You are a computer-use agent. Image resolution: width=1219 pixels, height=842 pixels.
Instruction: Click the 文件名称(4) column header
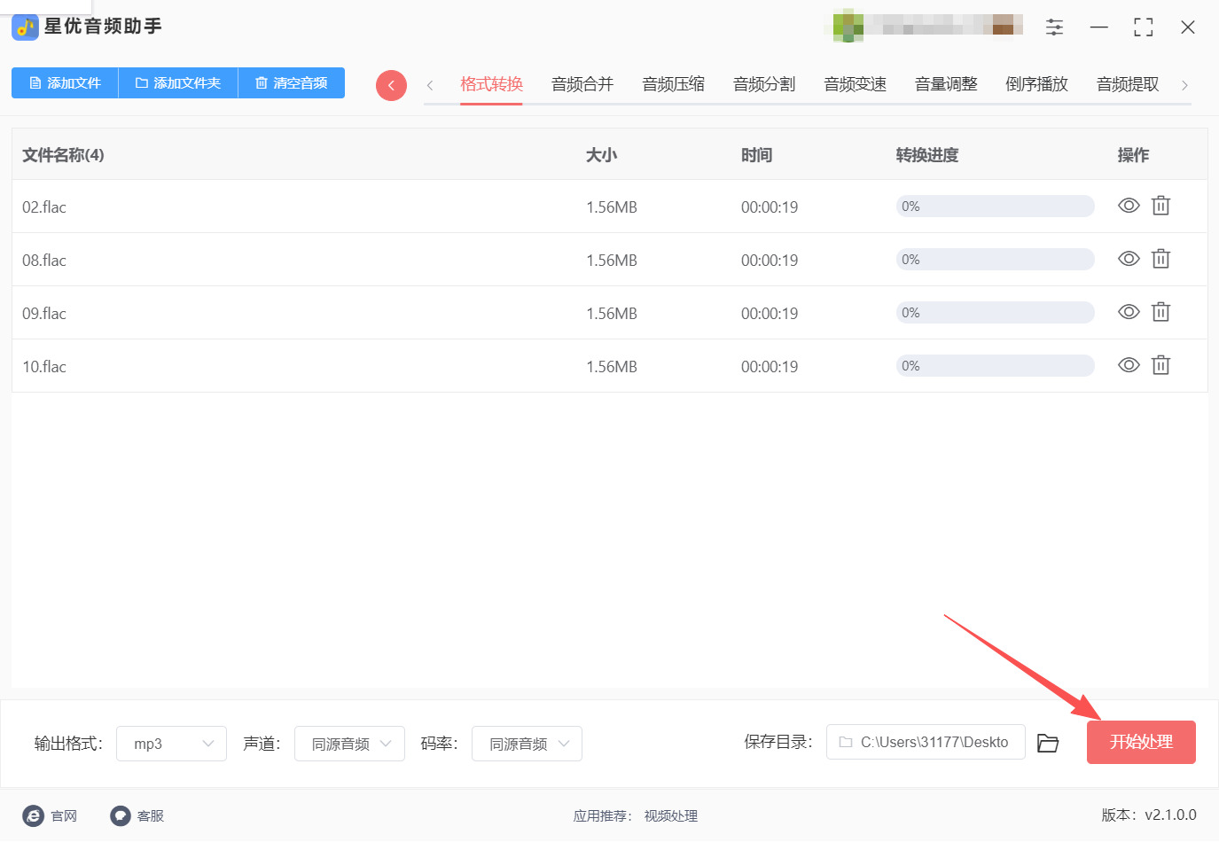coord(63,155)
